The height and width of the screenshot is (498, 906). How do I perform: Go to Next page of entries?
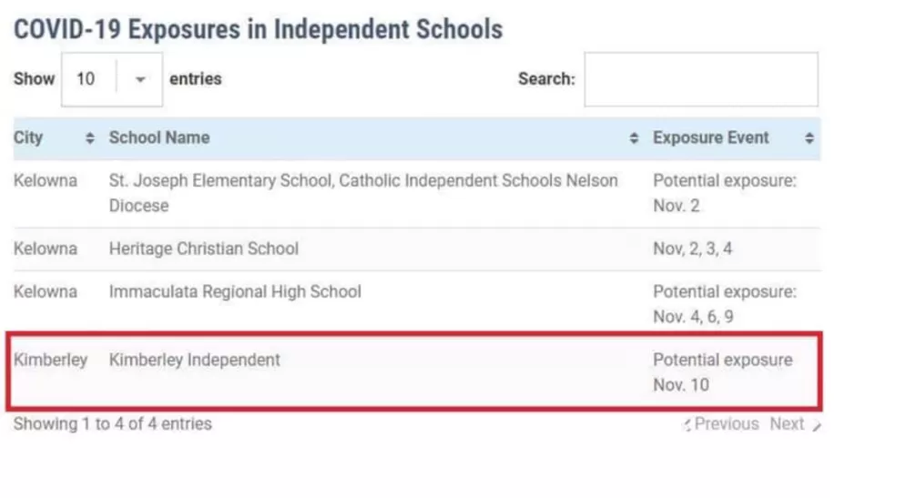coord(795,424)
